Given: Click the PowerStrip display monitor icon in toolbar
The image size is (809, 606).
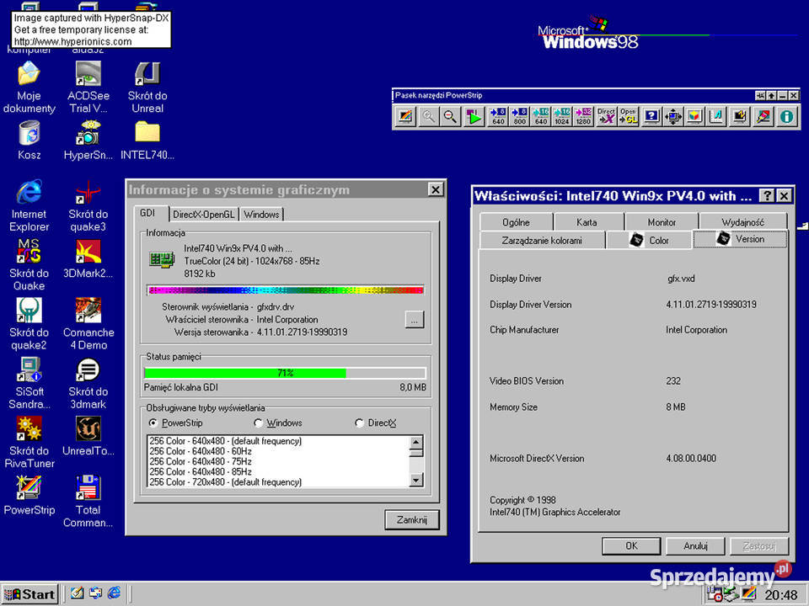Looking at the screenshot, I should pos(405,116).
